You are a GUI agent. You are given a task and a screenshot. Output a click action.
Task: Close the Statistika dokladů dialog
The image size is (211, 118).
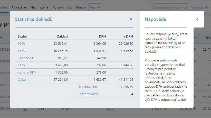point(131,19)
